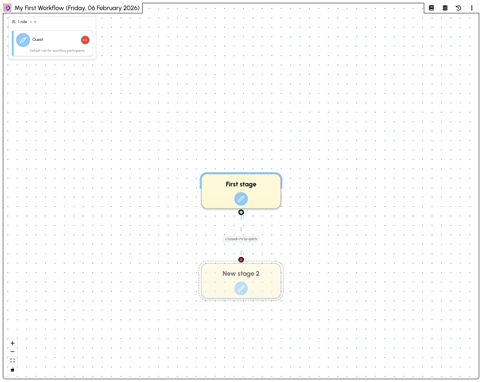Toggle the canvas lock icon
The height and width of the screenshot is (382, 482).
tap(13, 369)
